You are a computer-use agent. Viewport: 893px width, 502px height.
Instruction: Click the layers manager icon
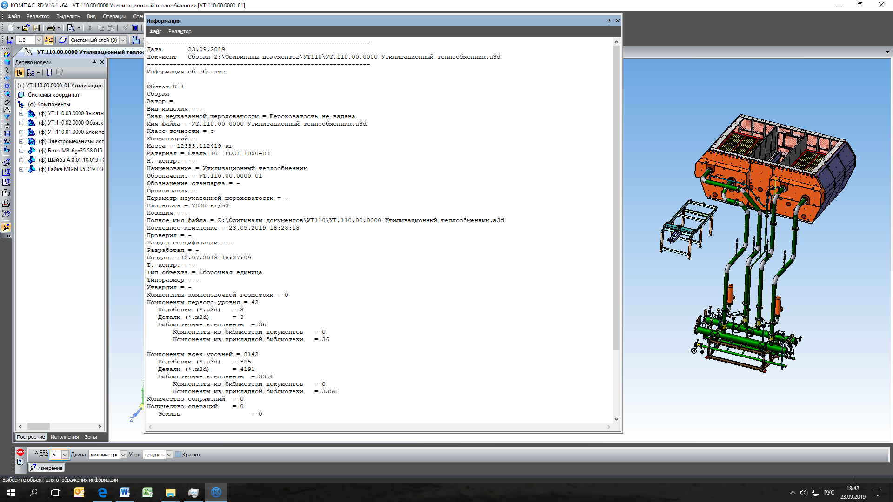(63, 40)
